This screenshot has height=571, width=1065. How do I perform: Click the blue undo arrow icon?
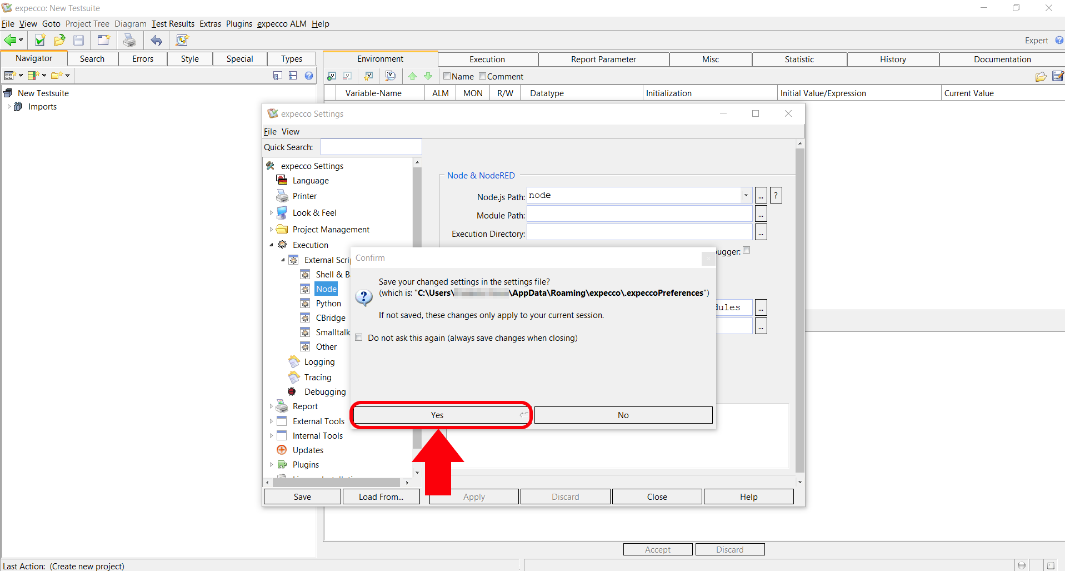click(x=157, y=40)
